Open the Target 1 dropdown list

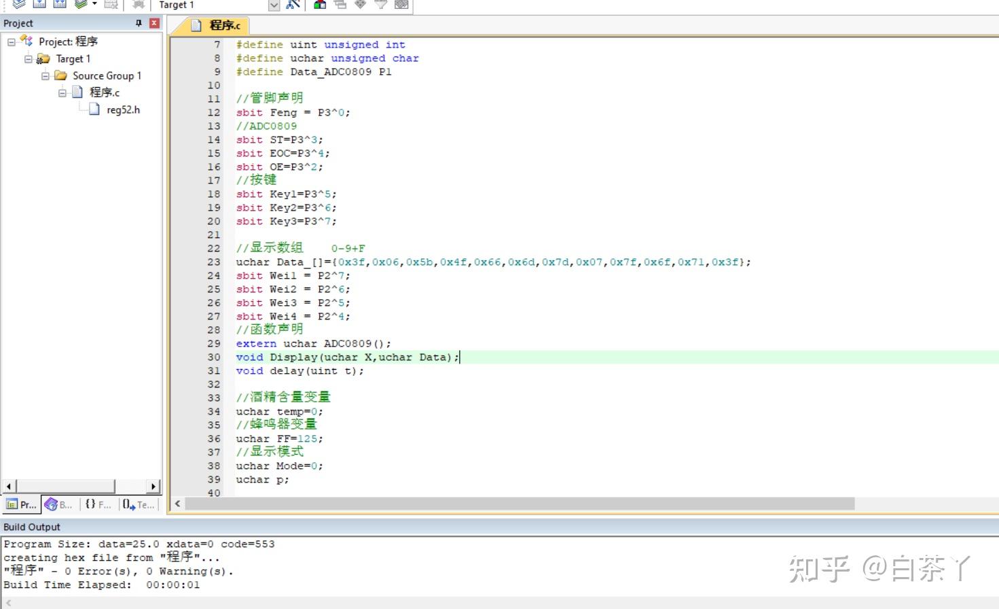click(274, 5)
